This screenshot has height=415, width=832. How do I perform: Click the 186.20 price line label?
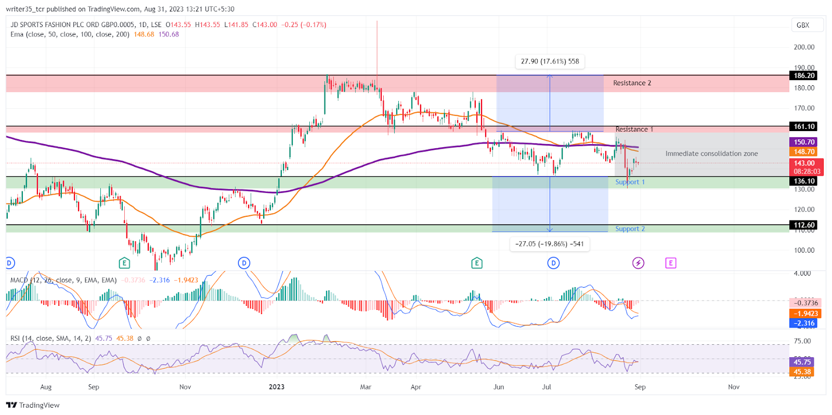pyautogui.click(x=804, y=75)
